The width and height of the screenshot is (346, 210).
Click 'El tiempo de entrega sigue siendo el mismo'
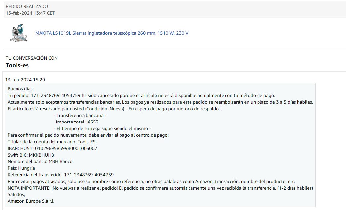click(102, 128)
